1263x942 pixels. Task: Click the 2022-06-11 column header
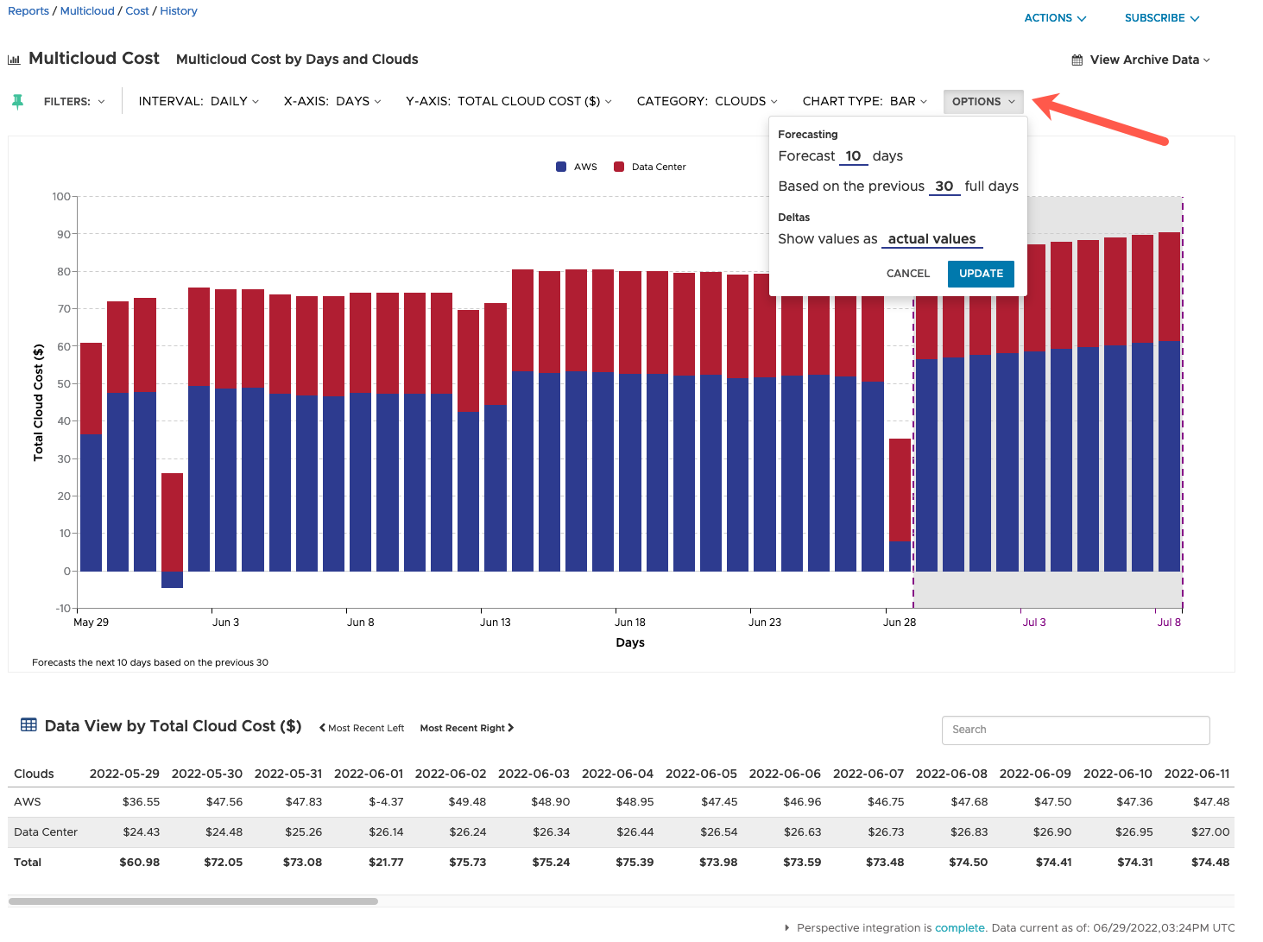click(x=1197, y=774)
